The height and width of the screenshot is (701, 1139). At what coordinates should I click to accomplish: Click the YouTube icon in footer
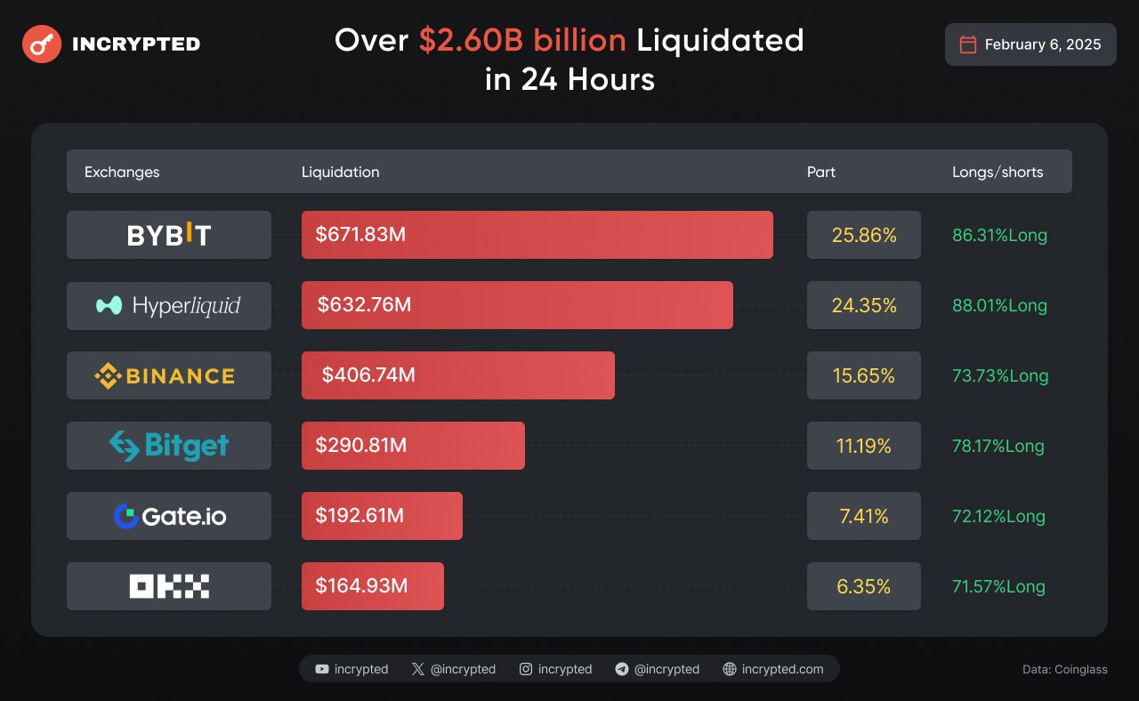[x=321, y=669]
